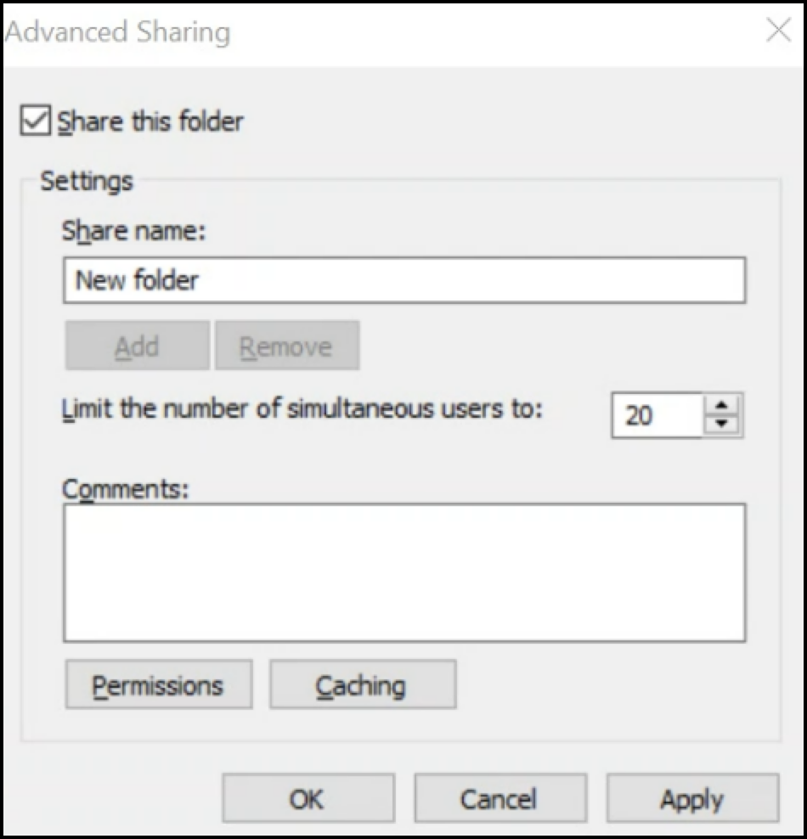807x839 pixels.
Task: Click the 'Limit the number of simultaneous users' label
Action: 301,409
